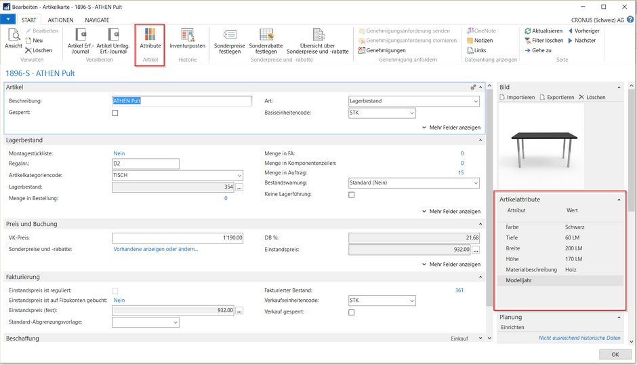Click Nicht ausreichend historische Daten link
The image size is (637, 365).
pos(579,338)
